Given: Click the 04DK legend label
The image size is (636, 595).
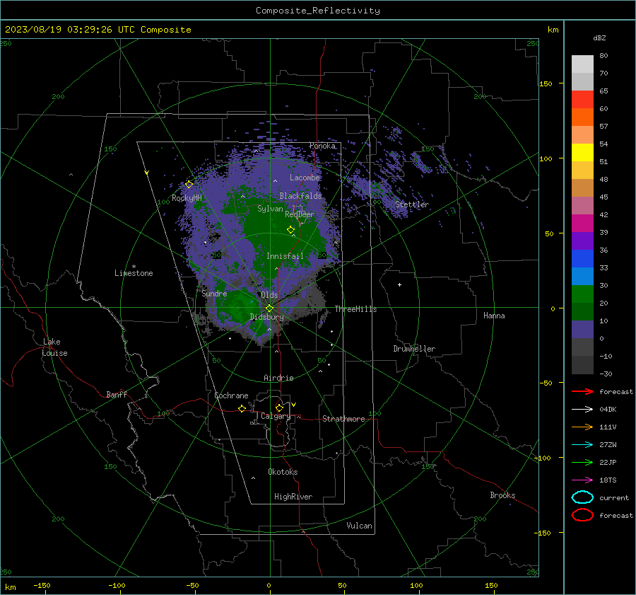Looking at the screenshot, I should click(608, 409).
